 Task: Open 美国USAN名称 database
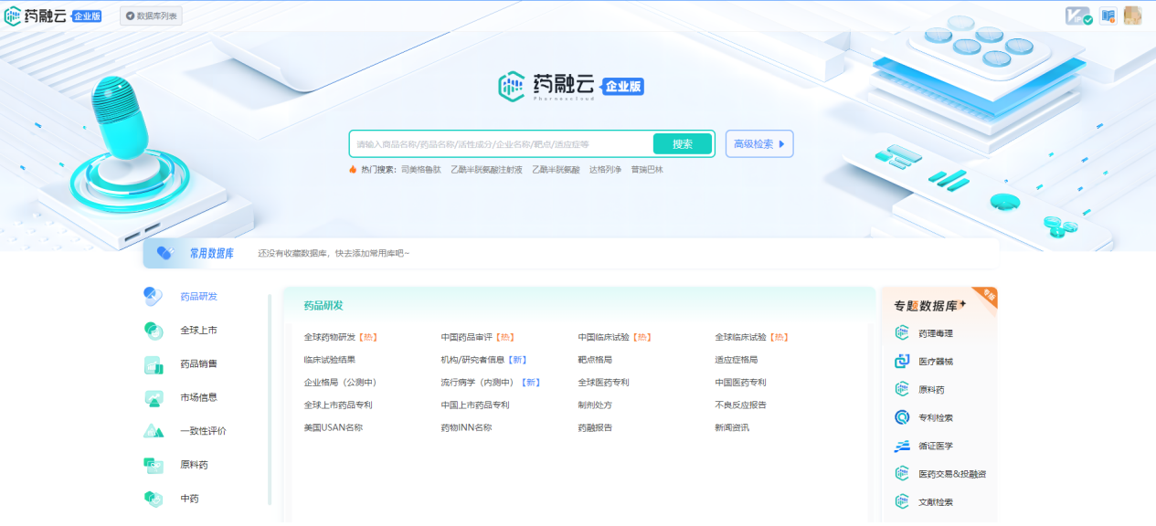point(334,427)
